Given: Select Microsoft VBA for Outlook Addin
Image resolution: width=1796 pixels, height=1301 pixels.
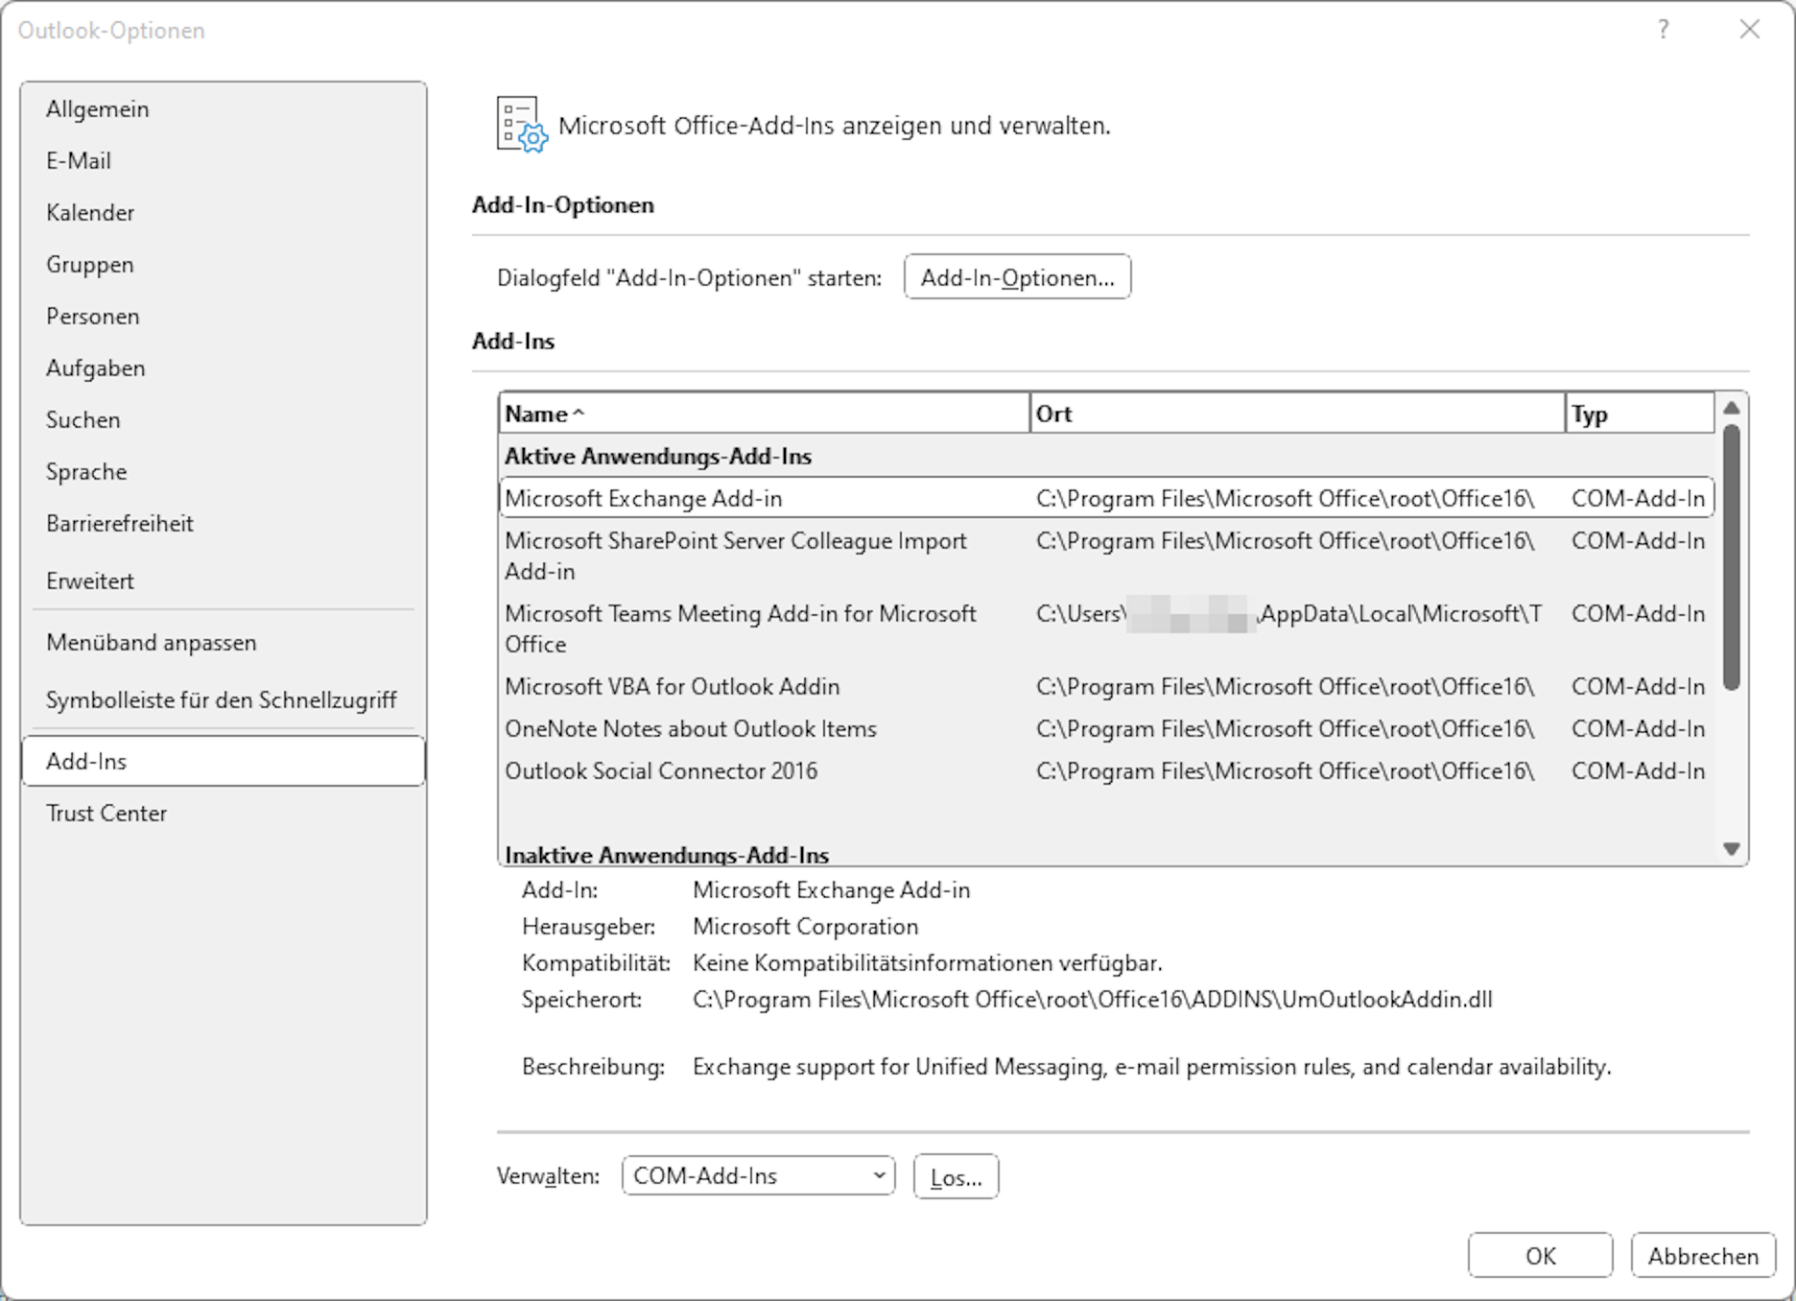Looking at the screenshot, I should 1107,687.
